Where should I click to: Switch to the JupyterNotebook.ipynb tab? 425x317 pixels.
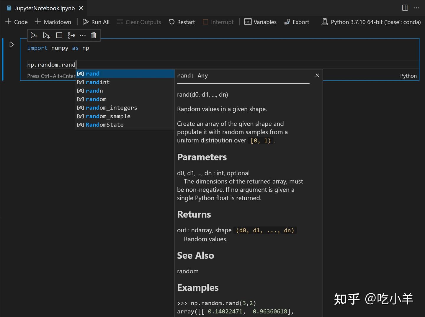[41, 8]
